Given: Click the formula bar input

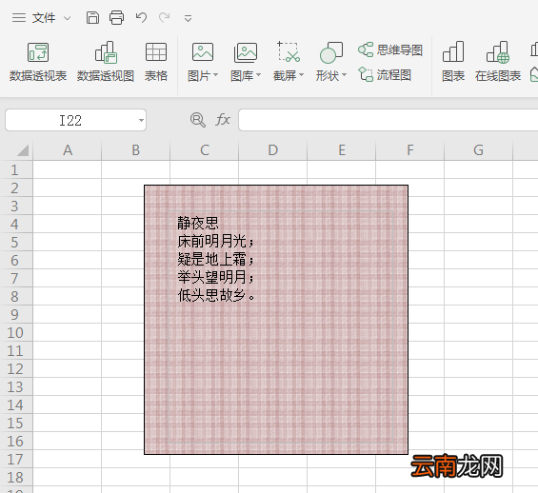Looking at the screenshot, I should (x=389, y=120).
